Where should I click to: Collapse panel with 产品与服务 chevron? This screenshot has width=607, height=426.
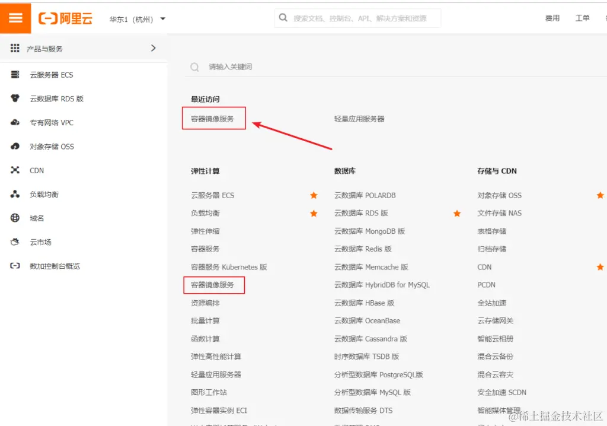tap(154, 48)
